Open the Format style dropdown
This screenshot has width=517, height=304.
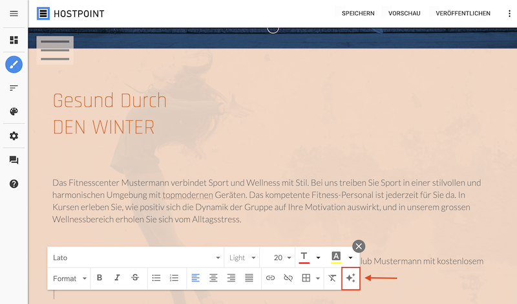pos(69,279)
